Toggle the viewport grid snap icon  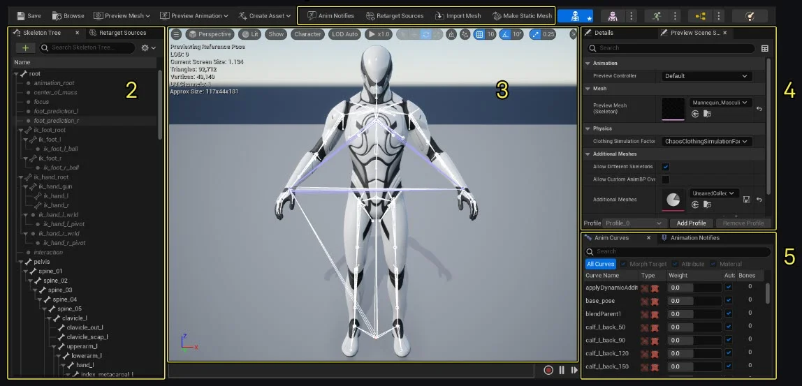[479, 34]
